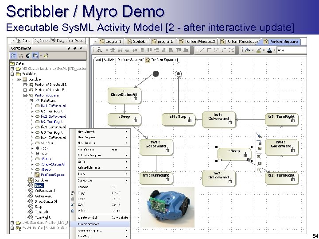The width and height of the screenshot is (319, 239).
Task: Open the Containment browser tab
Action: pos(23,41)
